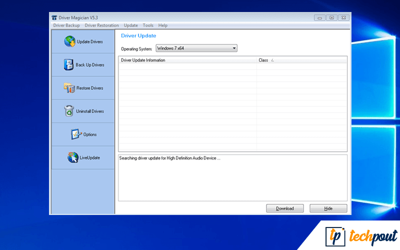The height and width of the screenshot is (250, 400).
Task: Click the Uninstall Drivers recycle bin icon
Action: pos(69,111)
